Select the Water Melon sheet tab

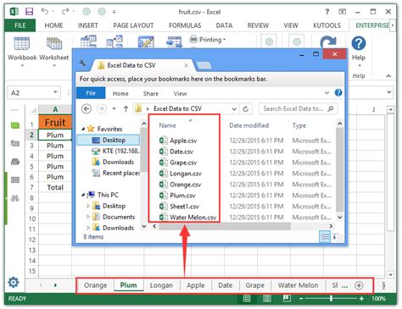[x=298, y=285]
